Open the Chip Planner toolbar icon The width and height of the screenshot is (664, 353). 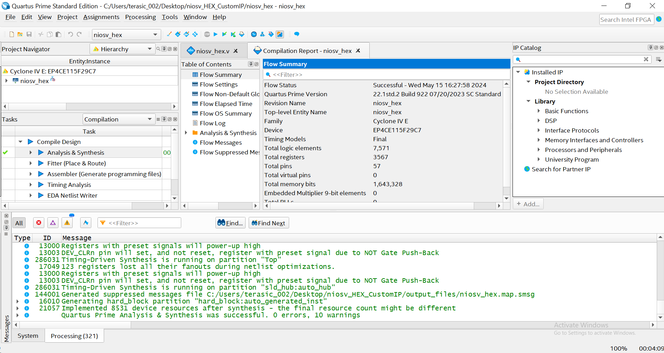pos(195,34)
